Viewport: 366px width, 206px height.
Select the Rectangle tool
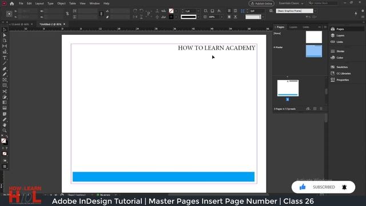coord(5,85)
